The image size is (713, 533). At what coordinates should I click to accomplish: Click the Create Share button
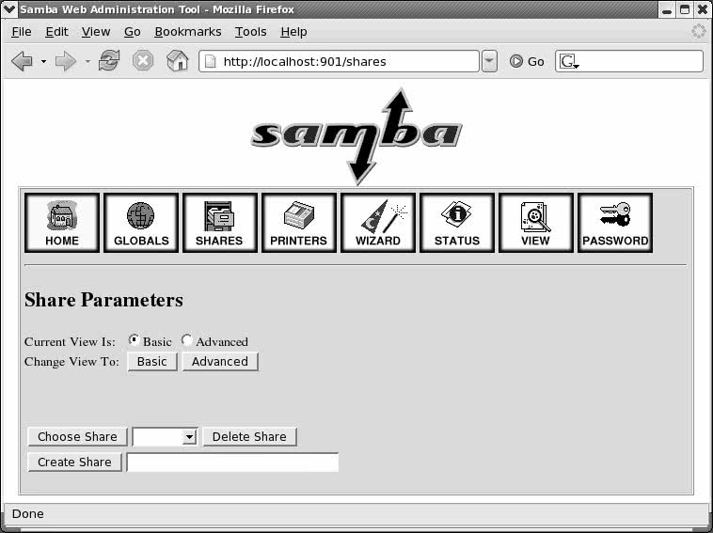[x=74, y=462]
